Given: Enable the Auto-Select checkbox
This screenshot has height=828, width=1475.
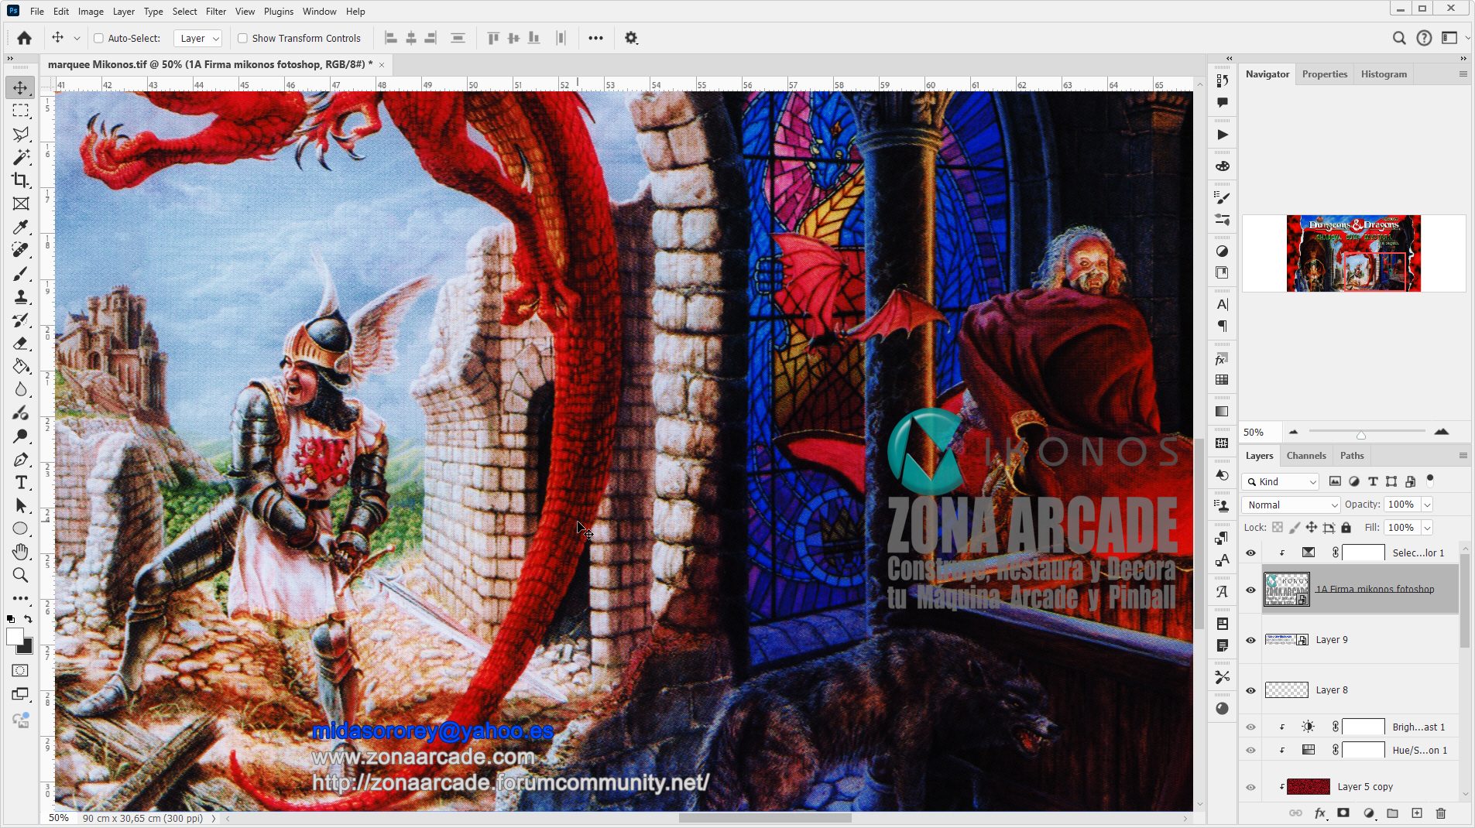Looking at the screenshot, I should tap(99, 37).
